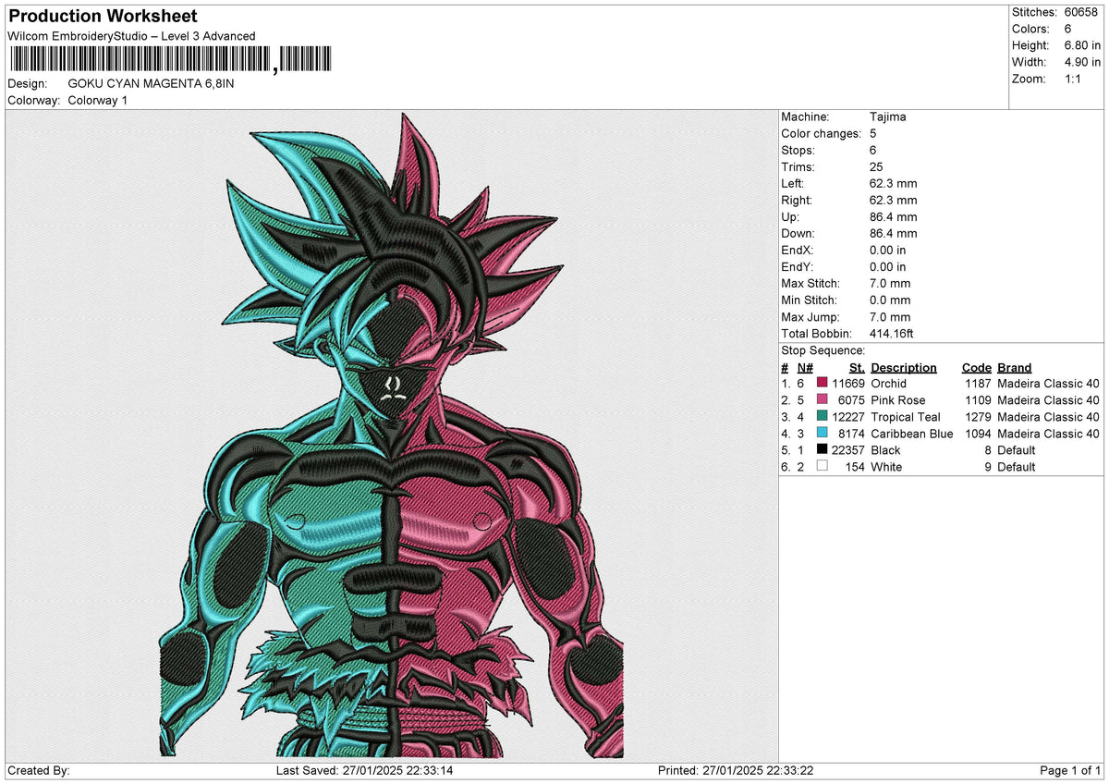Click 'Madeira Classic 40' brand in Orchid row
Screen dimensions: 1109x784
point(1049,383)
